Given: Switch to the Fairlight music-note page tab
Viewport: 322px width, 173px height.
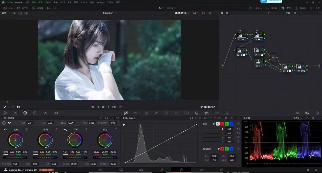Looking at the screenshot, I should point(201,170).
